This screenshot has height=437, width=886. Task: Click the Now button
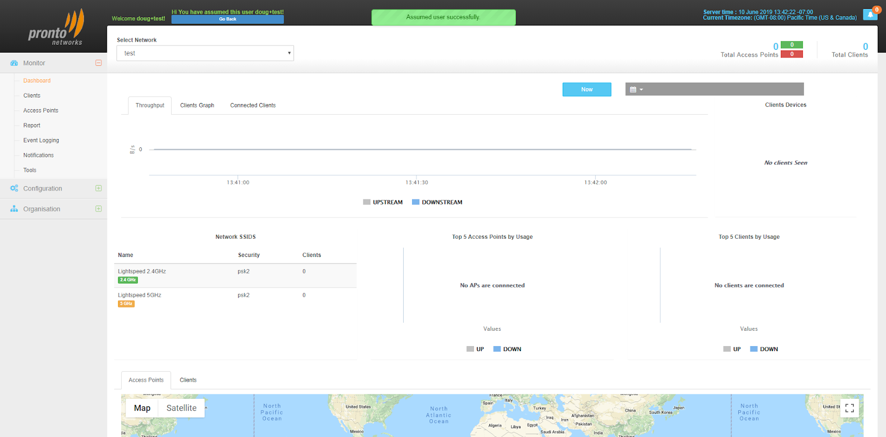[587, 89]
